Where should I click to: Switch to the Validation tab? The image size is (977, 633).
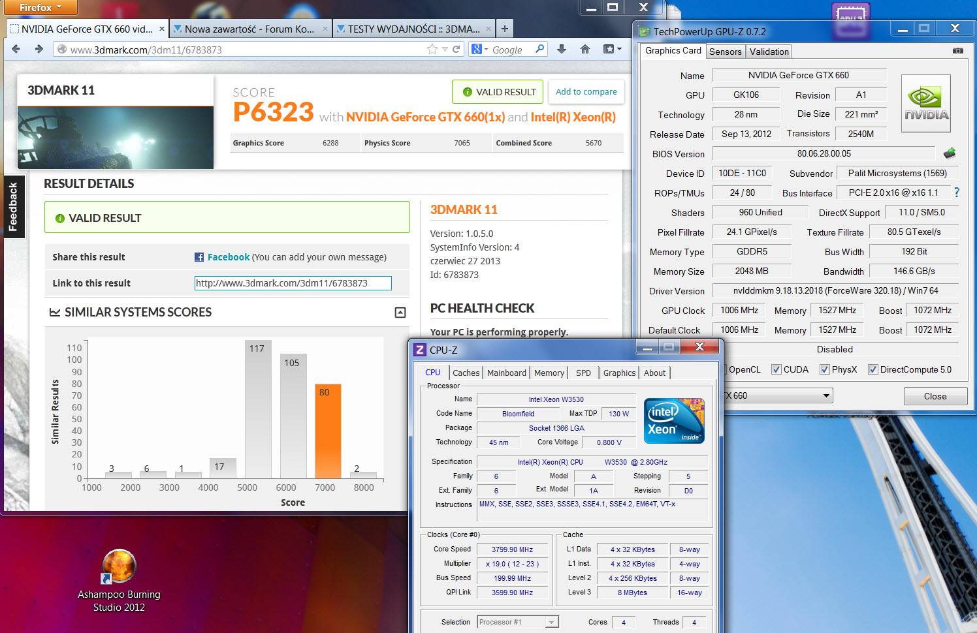point(769,52)
